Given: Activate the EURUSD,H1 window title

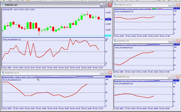Looking at the screenshot, I should click(123, 41).
